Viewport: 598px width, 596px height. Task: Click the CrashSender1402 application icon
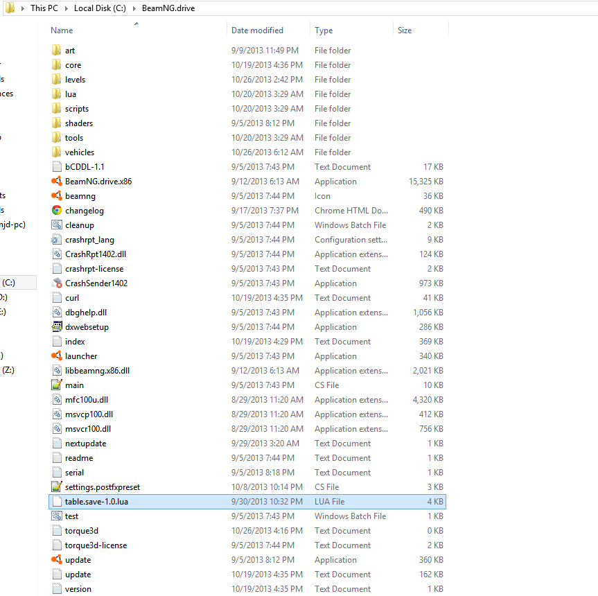point(56,283)
